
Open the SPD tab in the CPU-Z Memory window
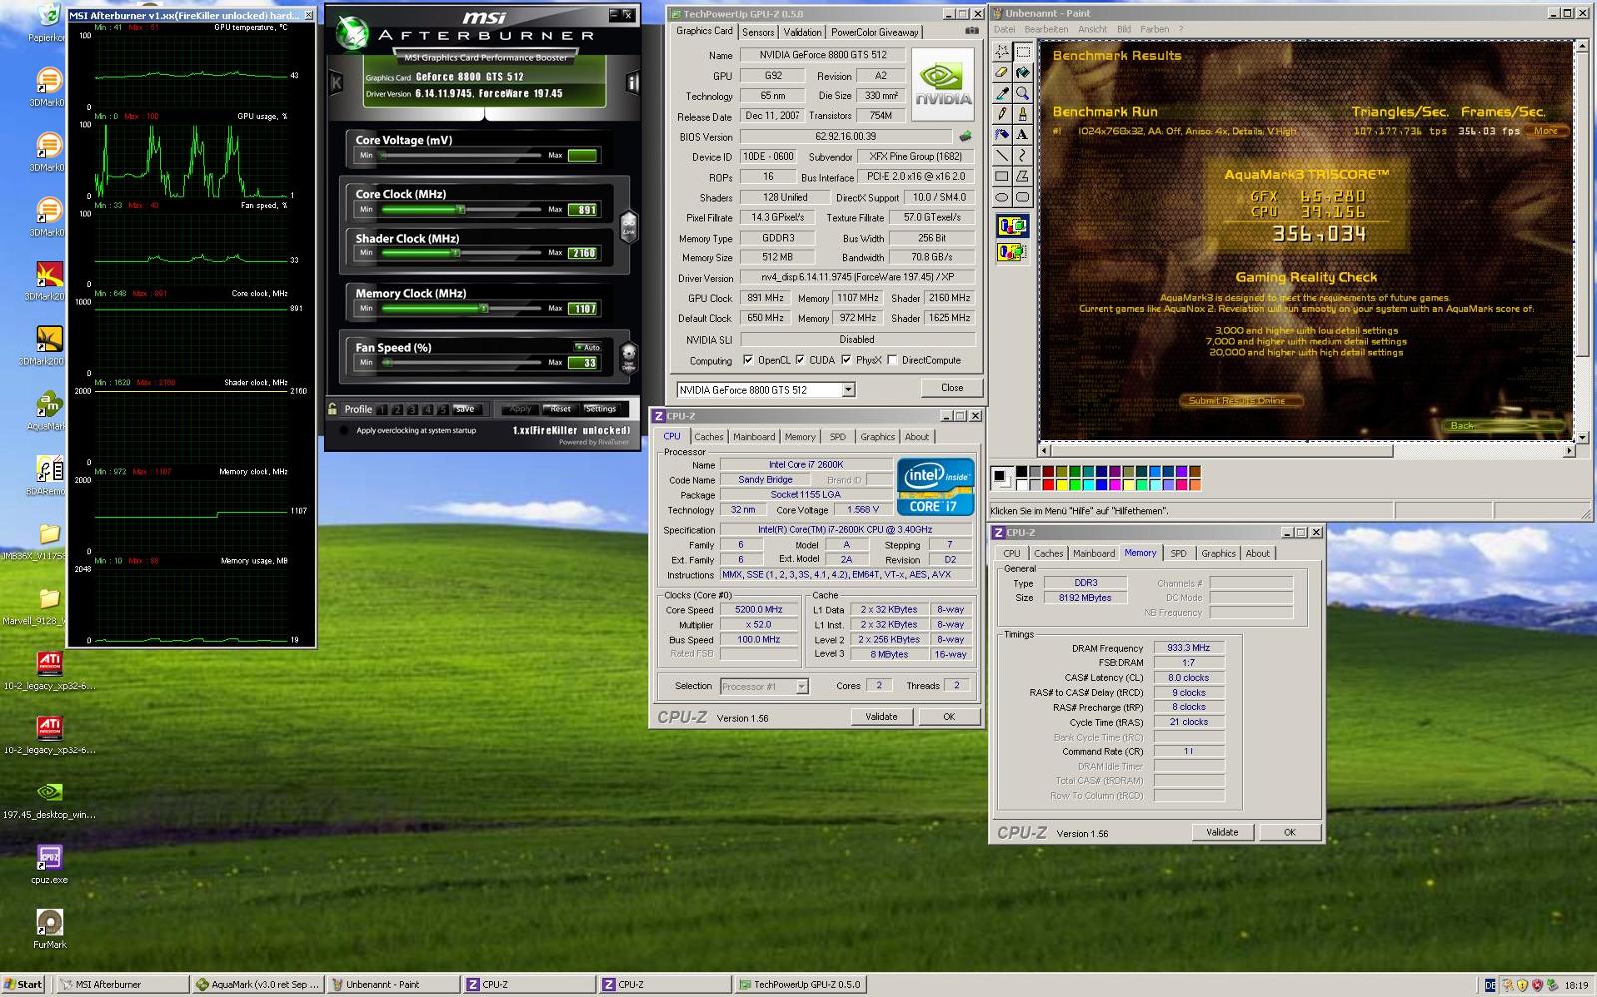point(1178,553)
